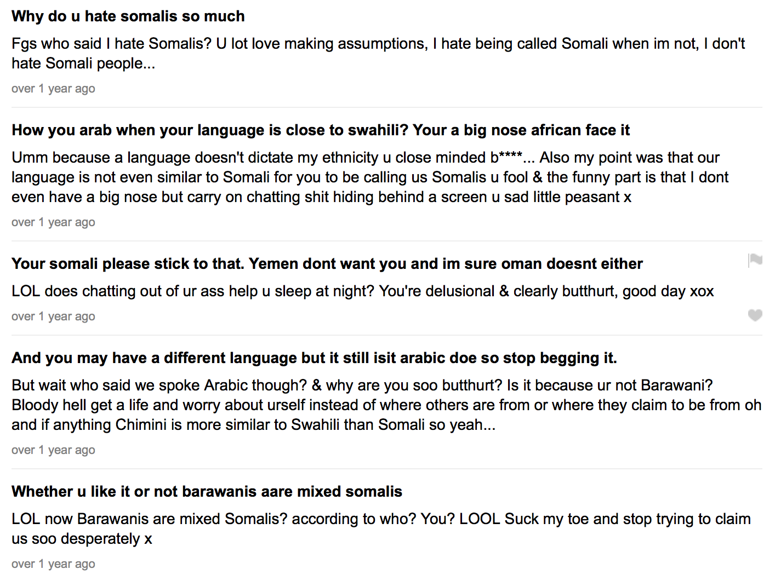775x575 pixels.
Task: Click the flag icon to report post
Action: click(755, 260)
